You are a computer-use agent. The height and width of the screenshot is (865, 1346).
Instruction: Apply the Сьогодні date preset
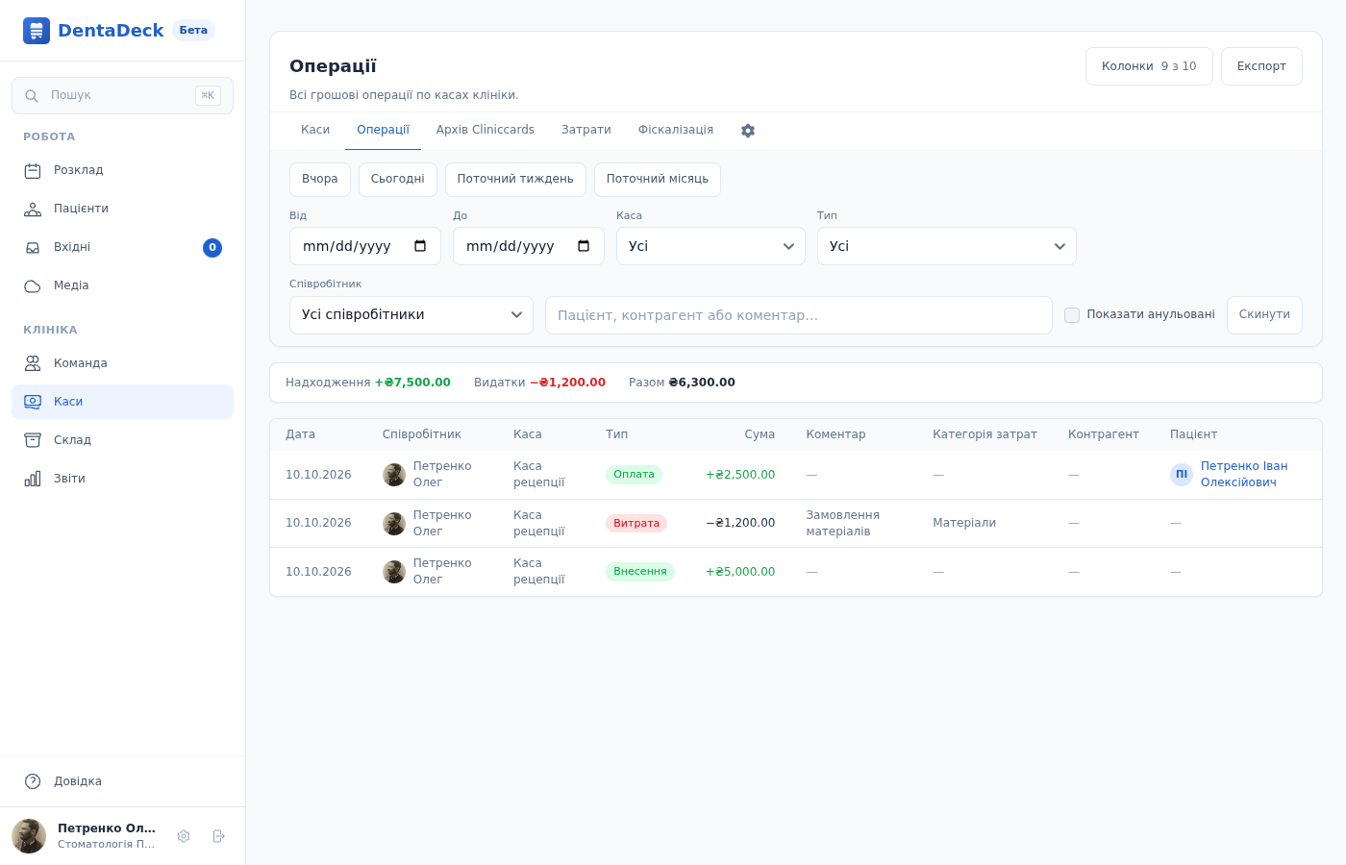click(x=398, y=180)
